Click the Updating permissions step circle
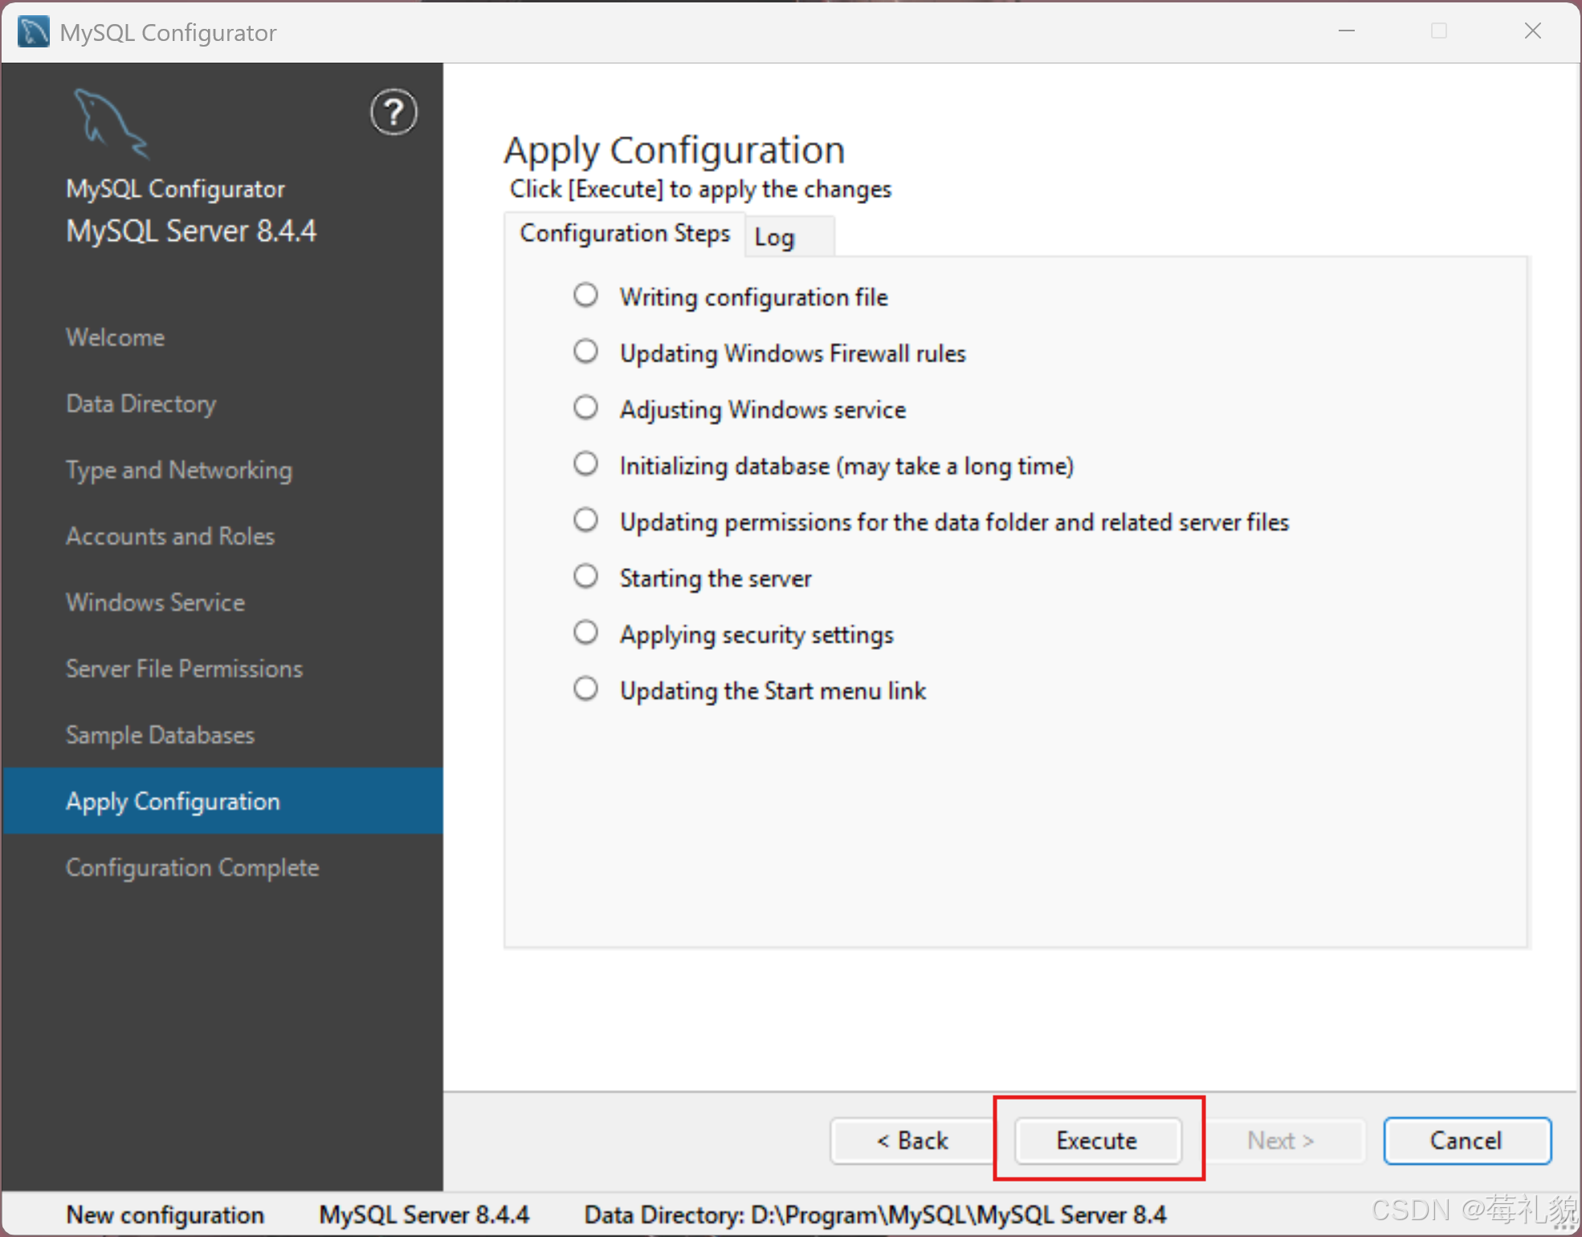Screen dimensions: 1582x1237 tap(585, 521)
